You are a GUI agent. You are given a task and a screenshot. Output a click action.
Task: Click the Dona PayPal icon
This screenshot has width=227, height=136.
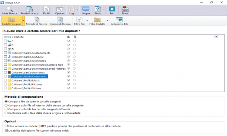click(125, 10)
